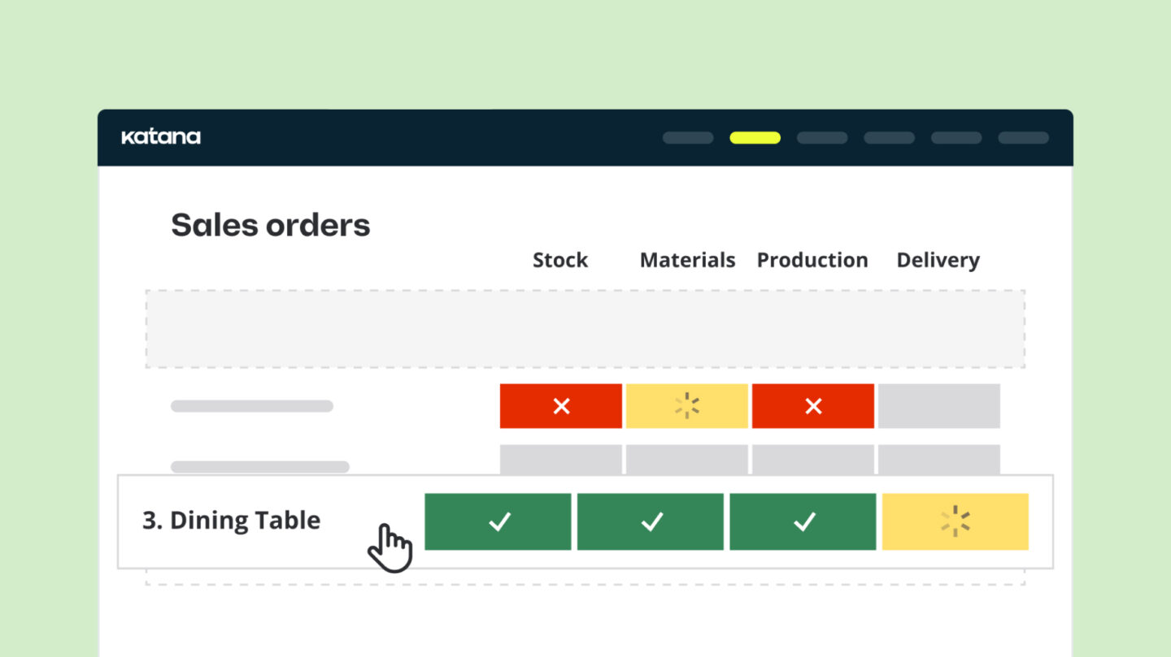
Task: Click the yellow progress indicator under Materials in row one
Action: 686,406
